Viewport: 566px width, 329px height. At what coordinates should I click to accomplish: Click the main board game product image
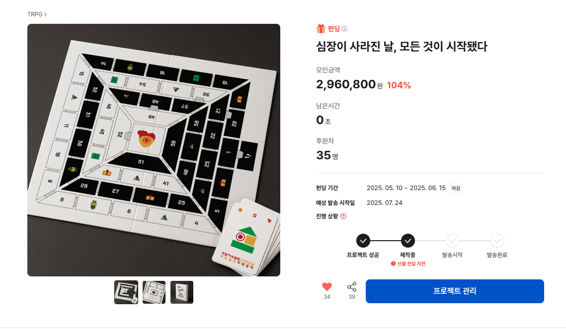pos(154,150)
